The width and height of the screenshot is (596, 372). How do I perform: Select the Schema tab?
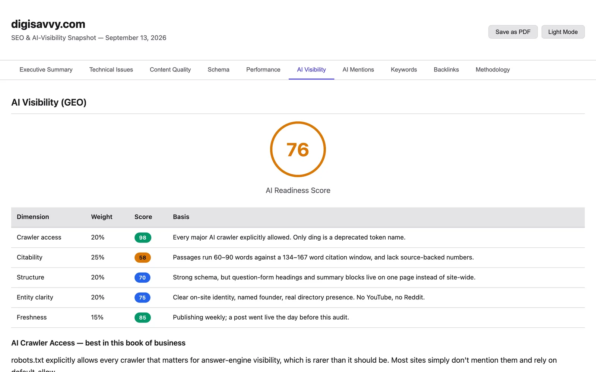coord(218,70)
